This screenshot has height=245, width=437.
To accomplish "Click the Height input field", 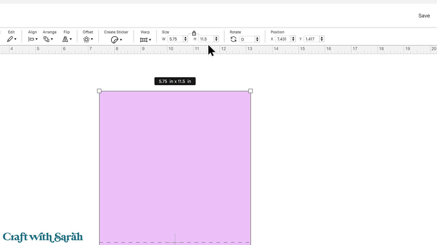I will click(x=206, y=39).
